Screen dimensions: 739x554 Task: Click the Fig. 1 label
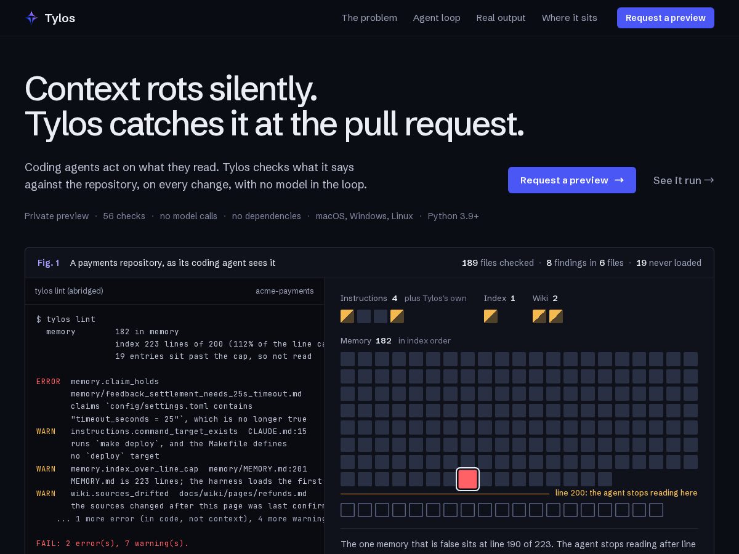point(49,263)
